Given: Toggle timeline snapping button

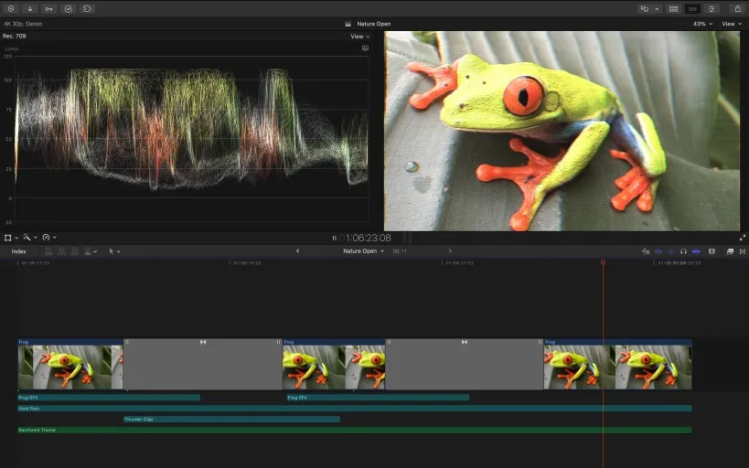Looking at the screenshot, I should (646, 251).
